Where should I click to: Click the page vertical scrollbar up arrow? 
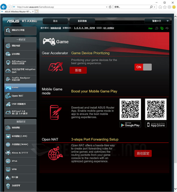[x=175, y=17]
